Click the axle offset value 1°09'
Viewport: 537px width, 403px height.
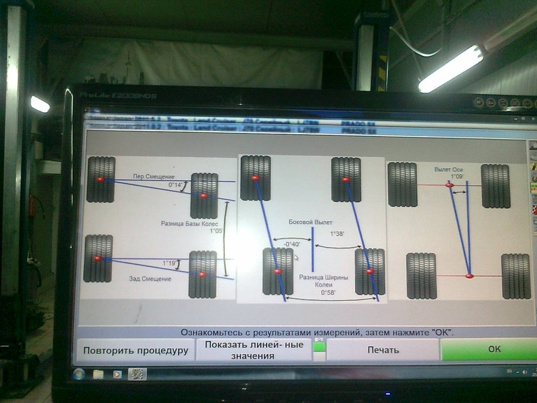click(x=456, y=177)
